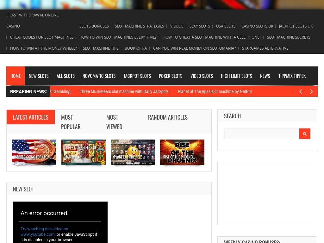Read Planet of The Apes breaking news
The width and height of the screenshot is (324, 243).
pos(215,91)
